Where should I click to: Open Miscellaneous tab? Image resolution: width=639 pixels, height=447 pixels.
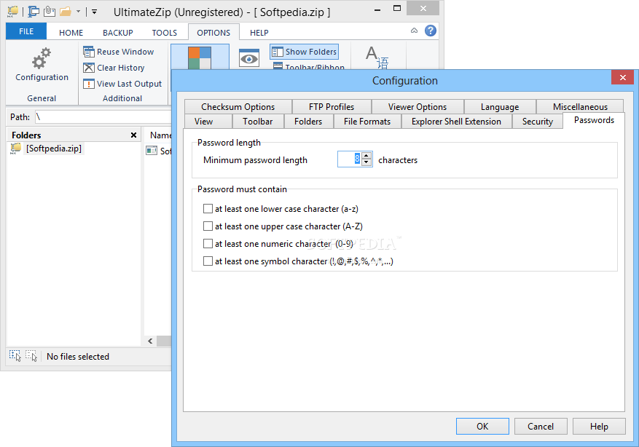click(x=580, y=107)
